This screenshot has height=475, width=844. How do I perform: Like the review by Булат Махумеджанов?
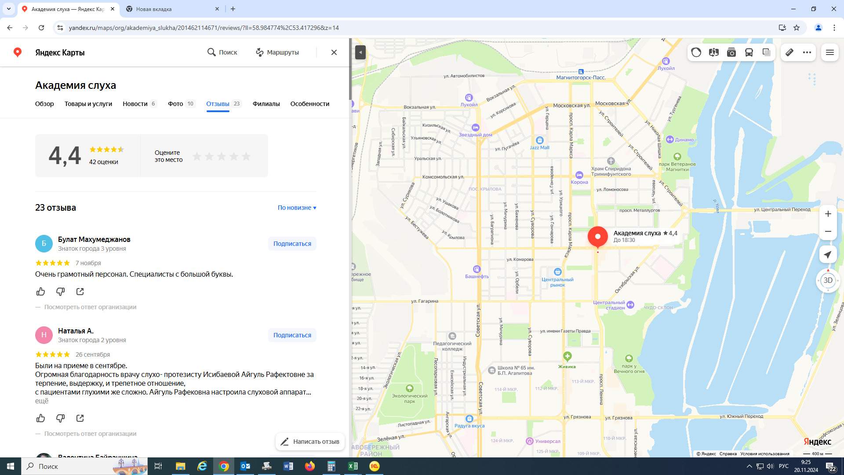point(40,292)
